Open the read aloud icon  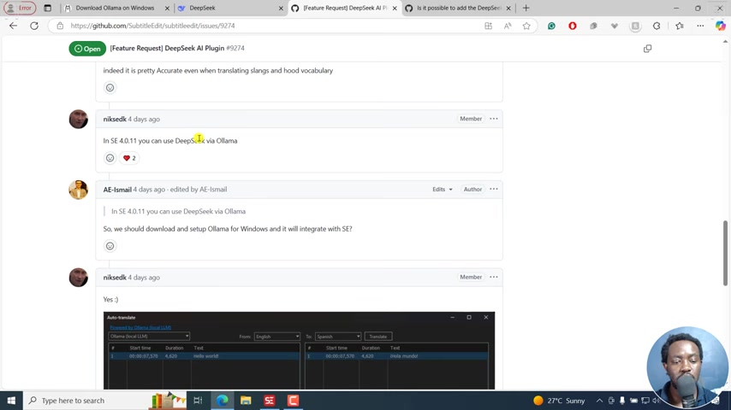click(508, 26)
